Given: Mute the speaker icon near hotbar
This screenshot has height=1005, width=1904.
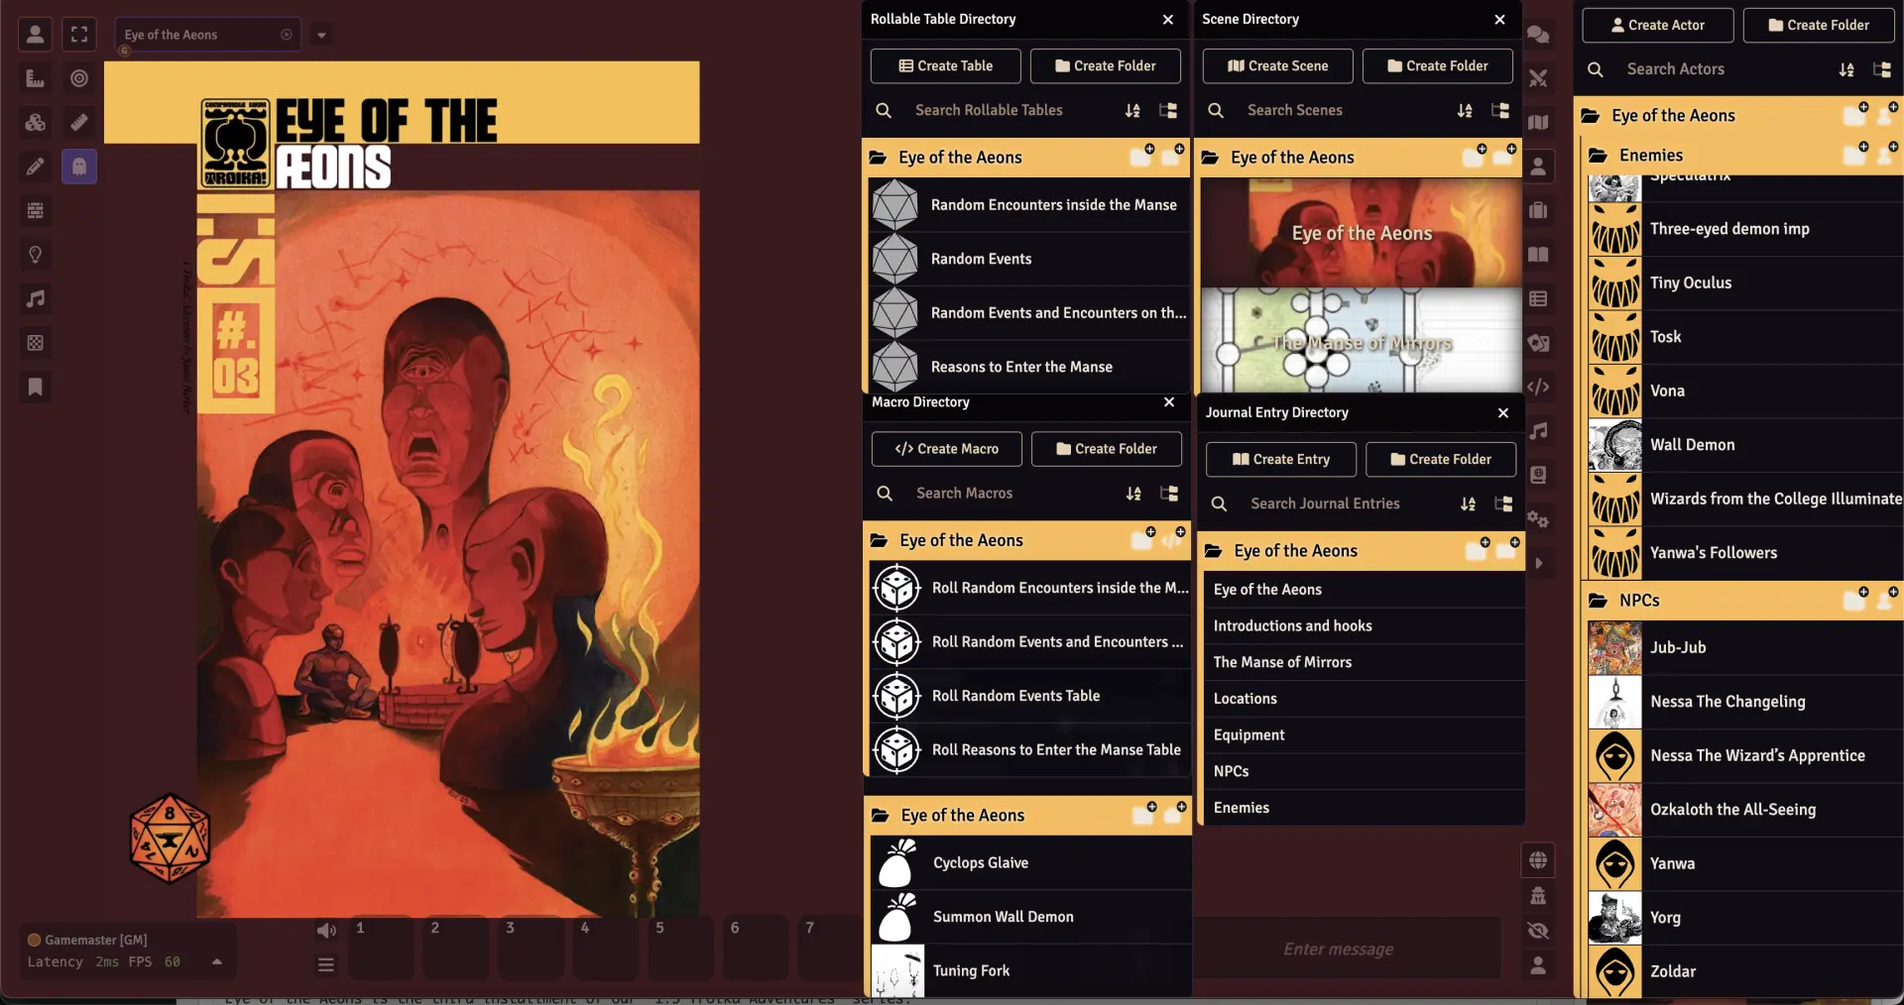Looking at the screenshot, I should (x=326, y=930).
